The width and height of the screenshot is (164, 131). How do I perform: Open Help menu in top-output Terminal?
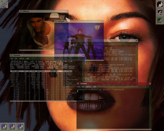pyautogui.click(x=28, y=58)
